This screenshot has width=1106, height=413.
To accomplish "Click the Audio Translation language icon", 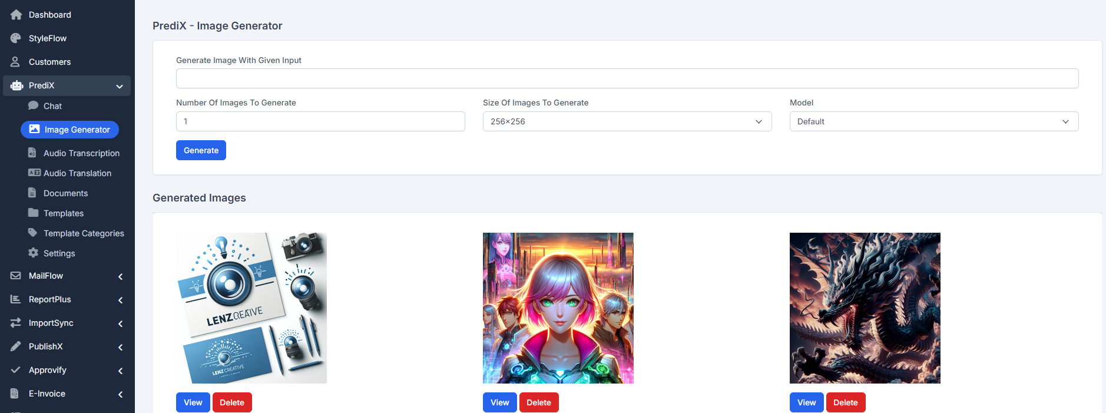I will coord(34,173).
